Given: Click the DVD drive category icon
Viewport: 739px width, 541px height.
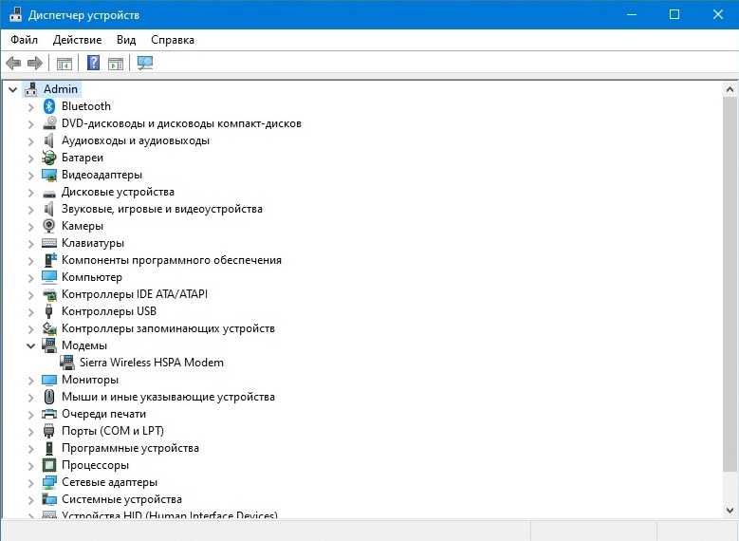Looking at the screenshot, I should pos(49,123).
